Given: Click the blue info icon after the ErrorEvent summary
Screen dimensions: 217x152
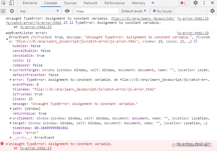Looking at the screenshot, I should pos(195,41).
